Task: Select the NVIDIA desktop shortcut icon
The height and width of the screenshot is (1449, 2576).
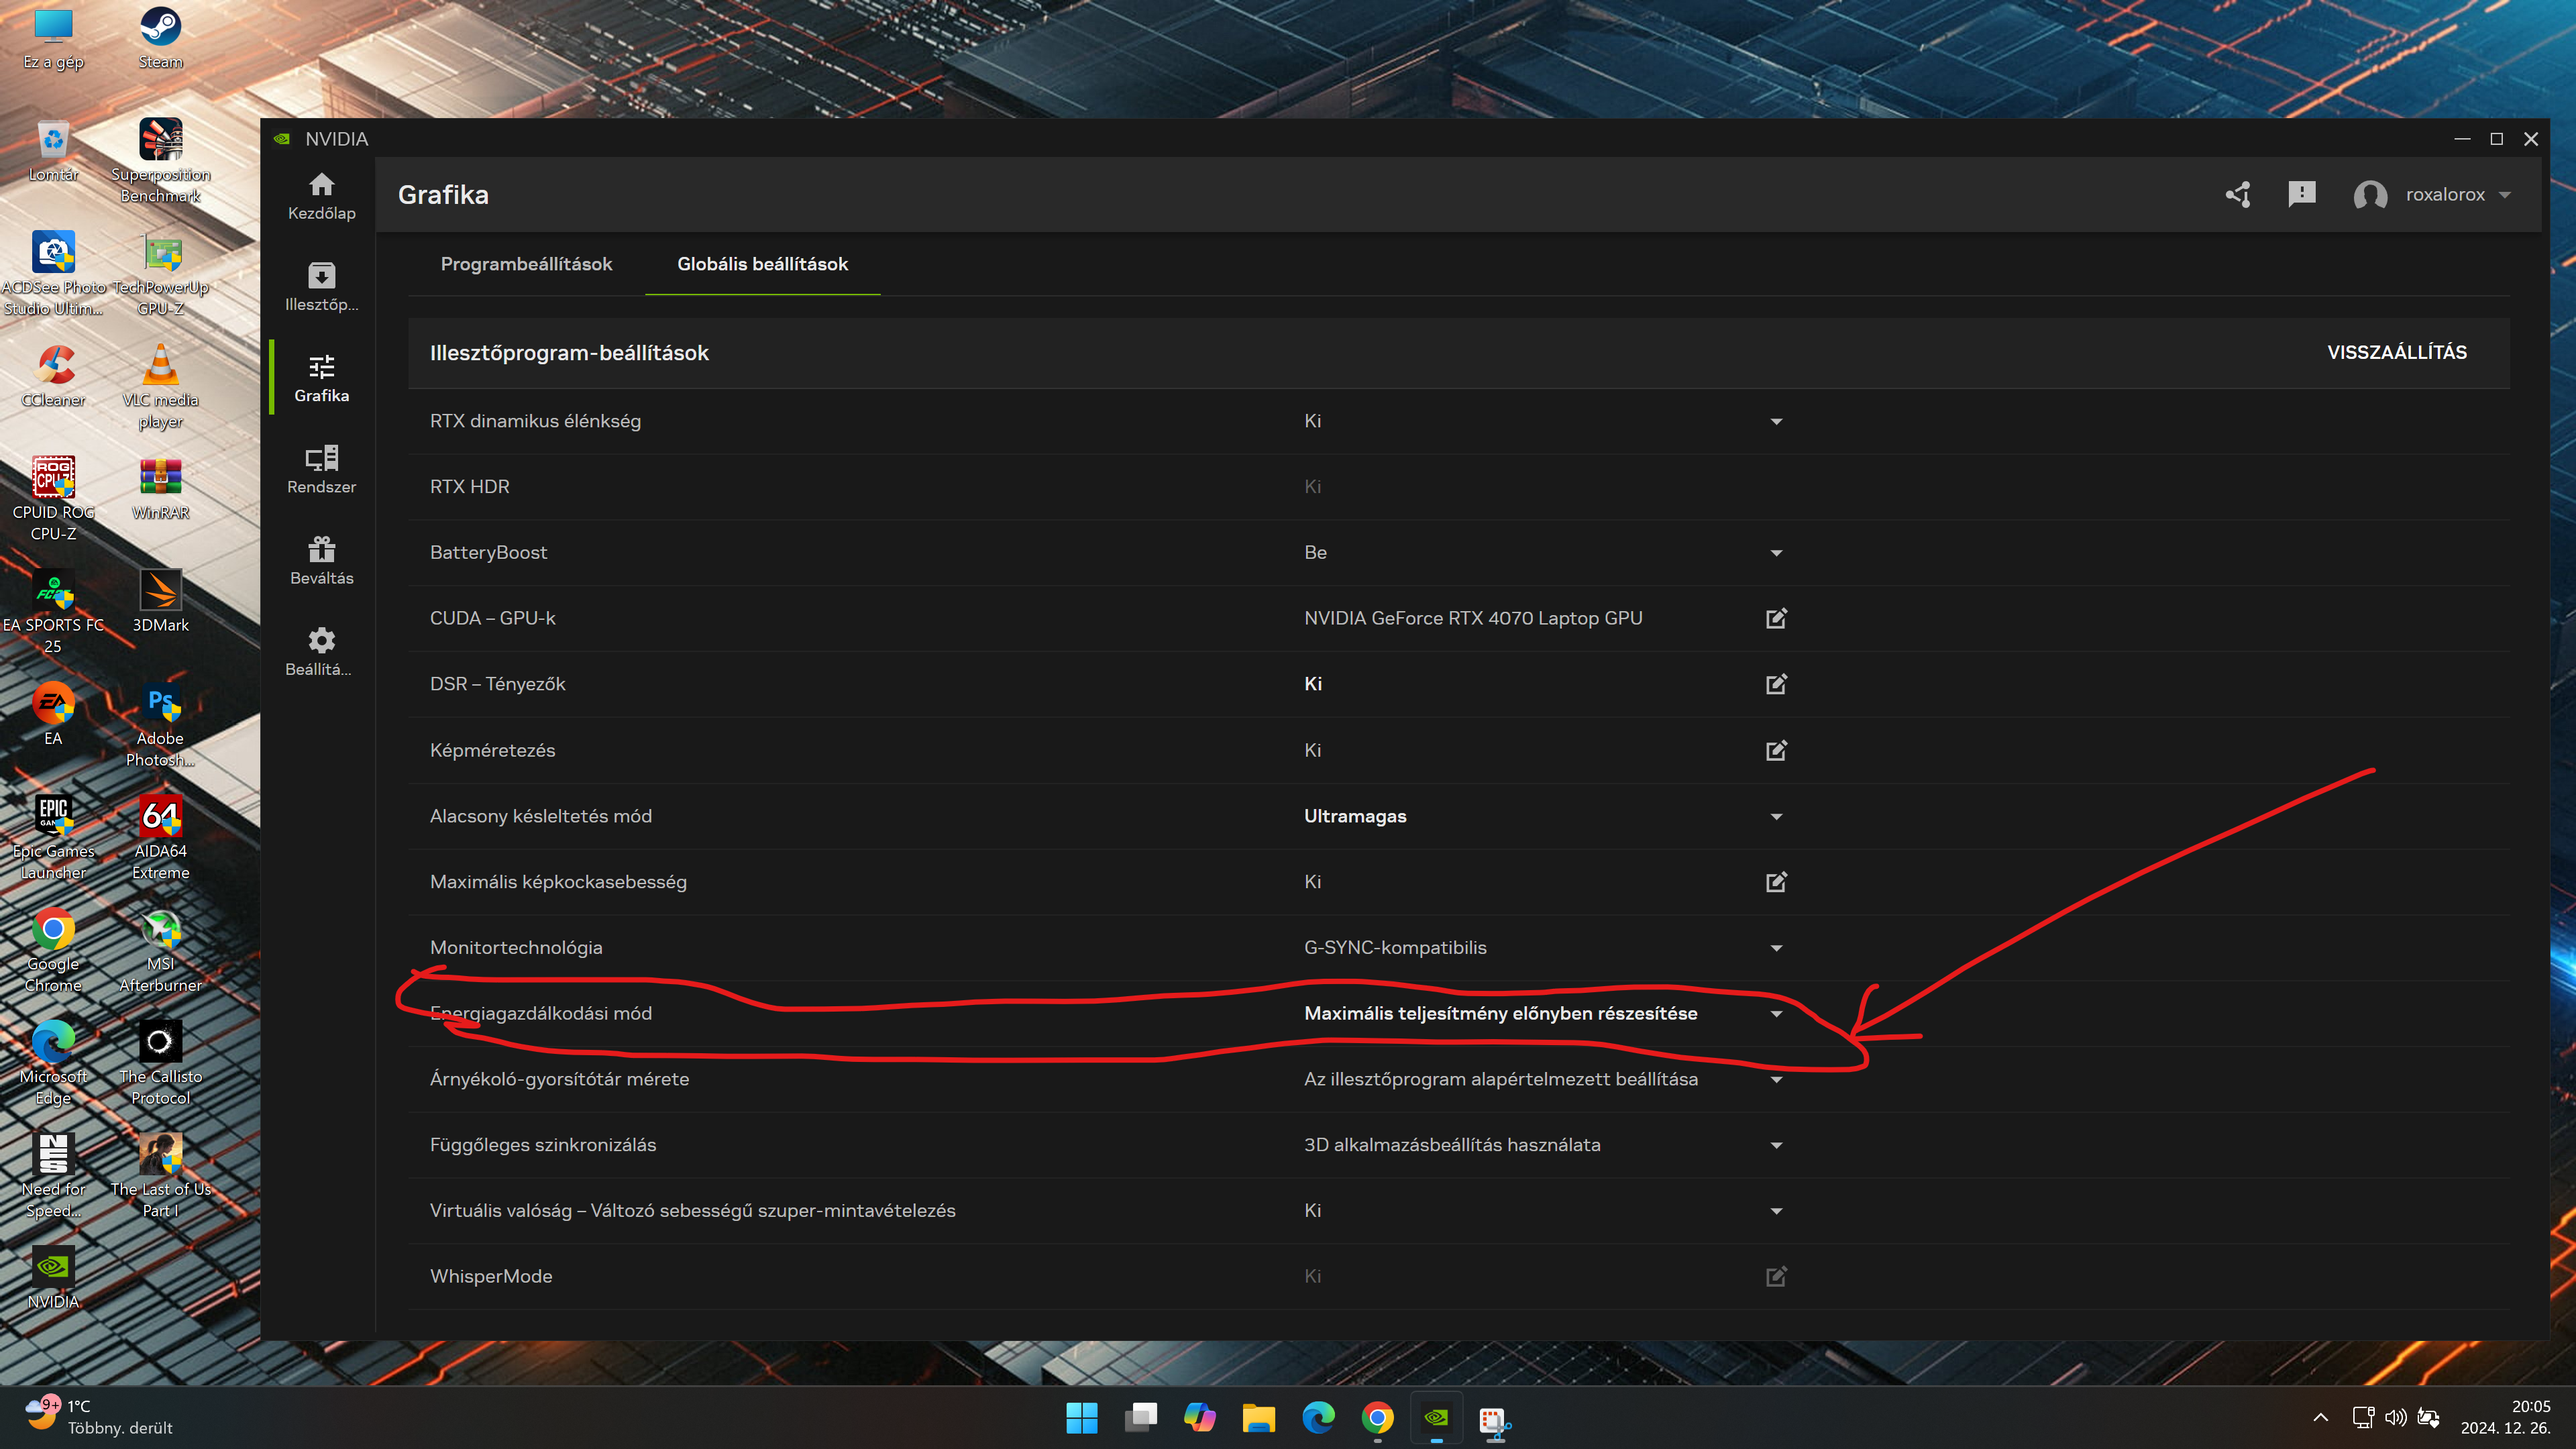Action: [53, 1277]
